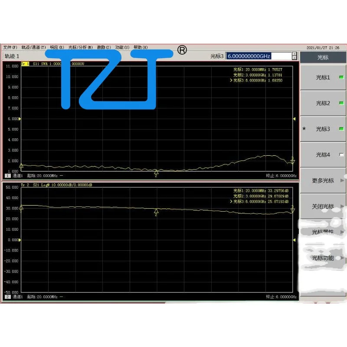347x347 pixels.
Task: Open the 响应(R) menu
Action: coord(57,47)
